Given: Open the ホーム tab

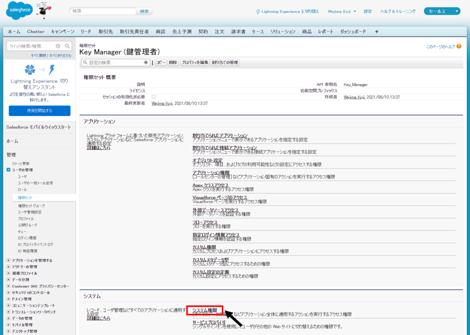Looking at the screenshot, I should pos(14,32).
